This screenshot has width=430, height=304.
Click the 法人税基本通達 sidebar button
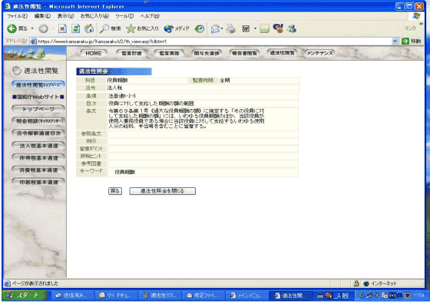click(38, 146)
